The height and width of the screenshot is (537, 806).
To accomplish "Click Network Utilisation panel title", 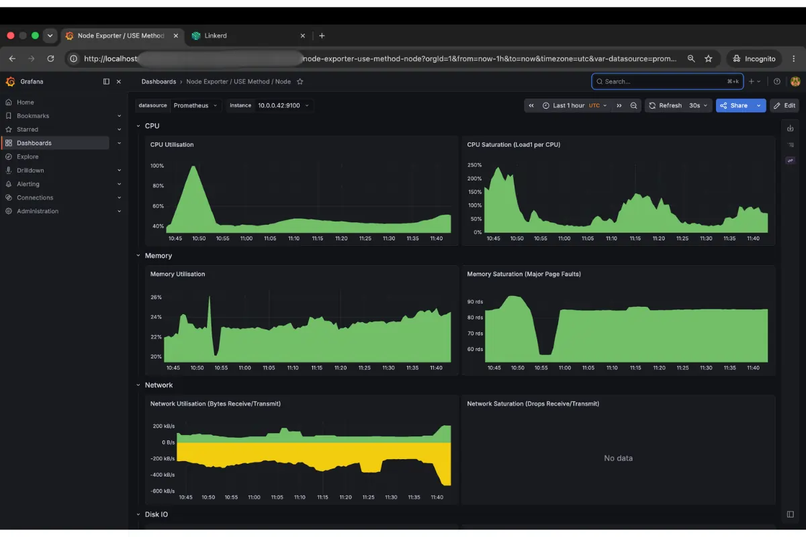I will tap(216, 404).
